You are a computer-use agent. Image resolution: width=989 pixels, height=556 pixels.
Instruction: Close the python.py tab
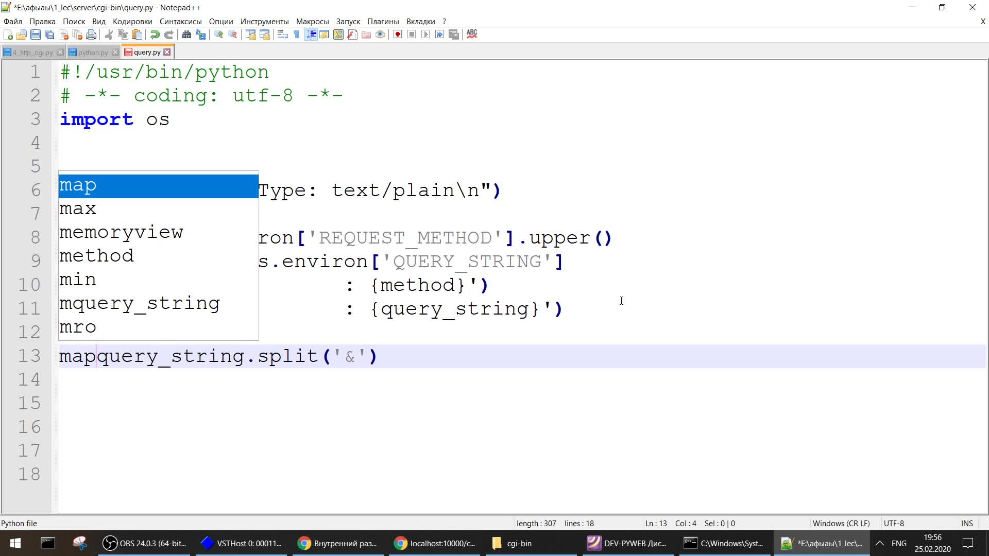click(x=115, y=53)
